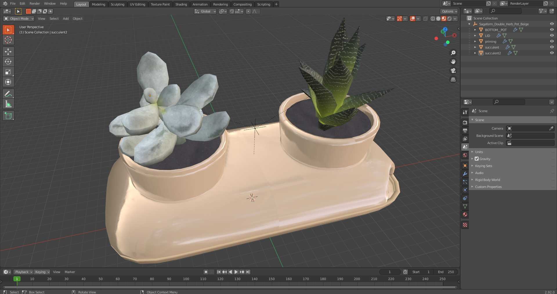Switch to UV Editing workspace
557x294 pixels.
click(x=138, y=4)
